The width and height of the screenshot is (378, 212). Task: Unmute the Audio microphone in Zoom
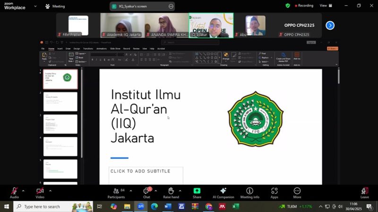(14, 193)
